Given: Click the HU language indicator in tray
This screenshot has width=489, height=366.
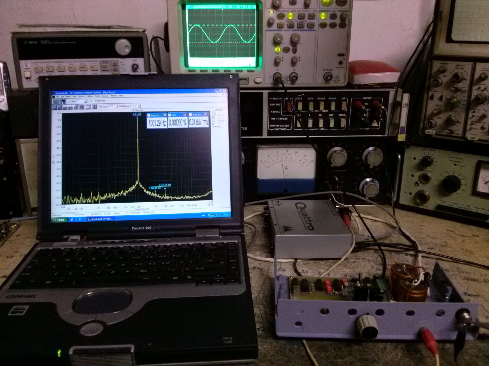Looking at the screenshot, I should pos(203,215).
